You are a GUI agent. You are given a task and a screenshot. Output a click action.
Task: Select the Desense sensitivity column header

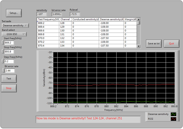click(x=111, y=19)
